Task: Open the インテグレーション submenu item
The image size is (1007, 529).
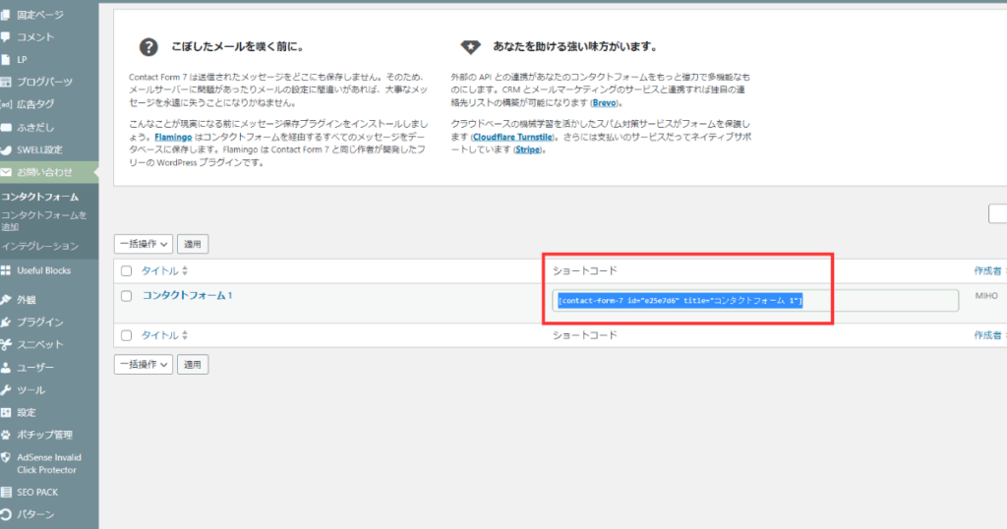Action: pyautogui.click(x=39, y=247)
